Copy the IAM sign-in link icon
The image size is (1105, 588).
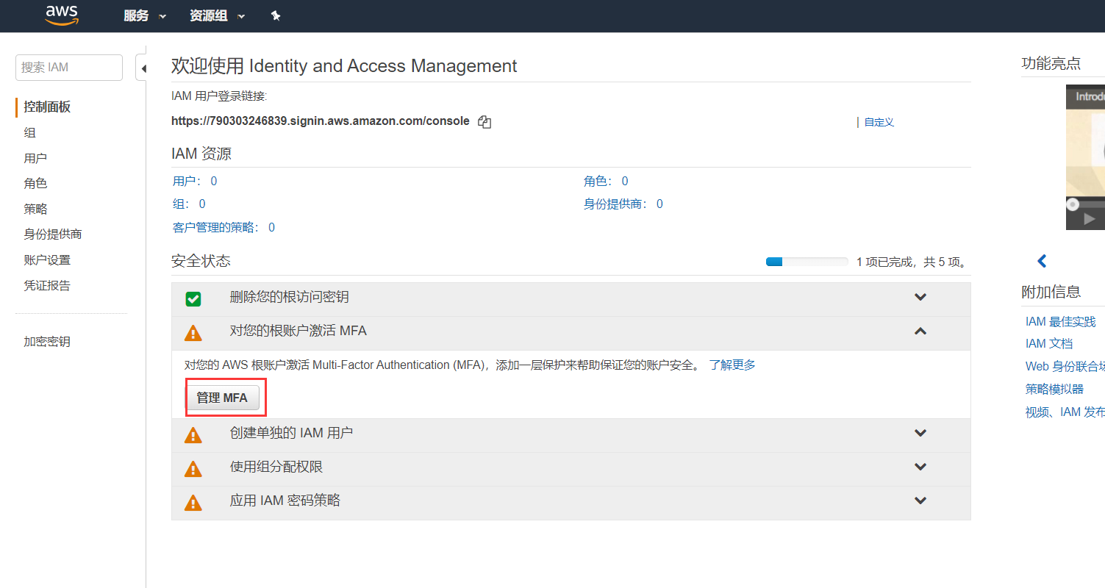484,122
